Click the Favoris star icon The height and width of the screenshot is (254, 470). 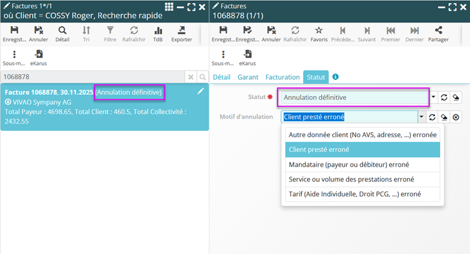319,31
